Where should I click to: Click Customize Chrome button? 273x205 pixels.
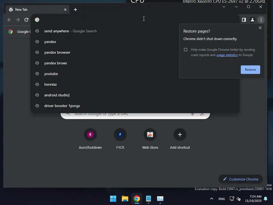[241, 179]
